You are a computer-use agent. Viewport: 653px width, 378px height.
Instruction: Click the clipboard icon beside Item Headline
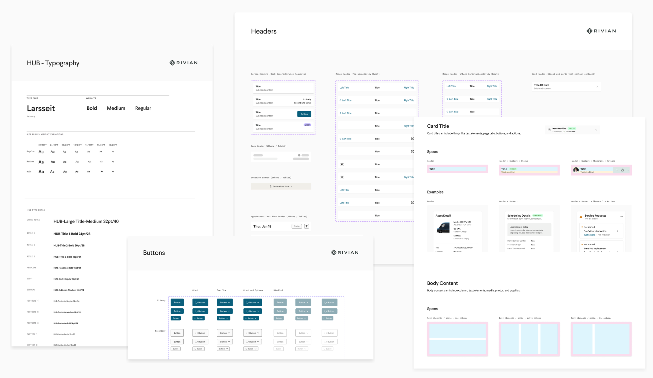549,130
